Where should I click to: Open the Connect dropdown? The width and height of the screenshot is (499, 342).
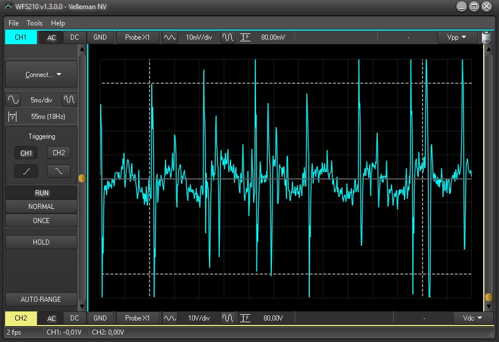41,75
